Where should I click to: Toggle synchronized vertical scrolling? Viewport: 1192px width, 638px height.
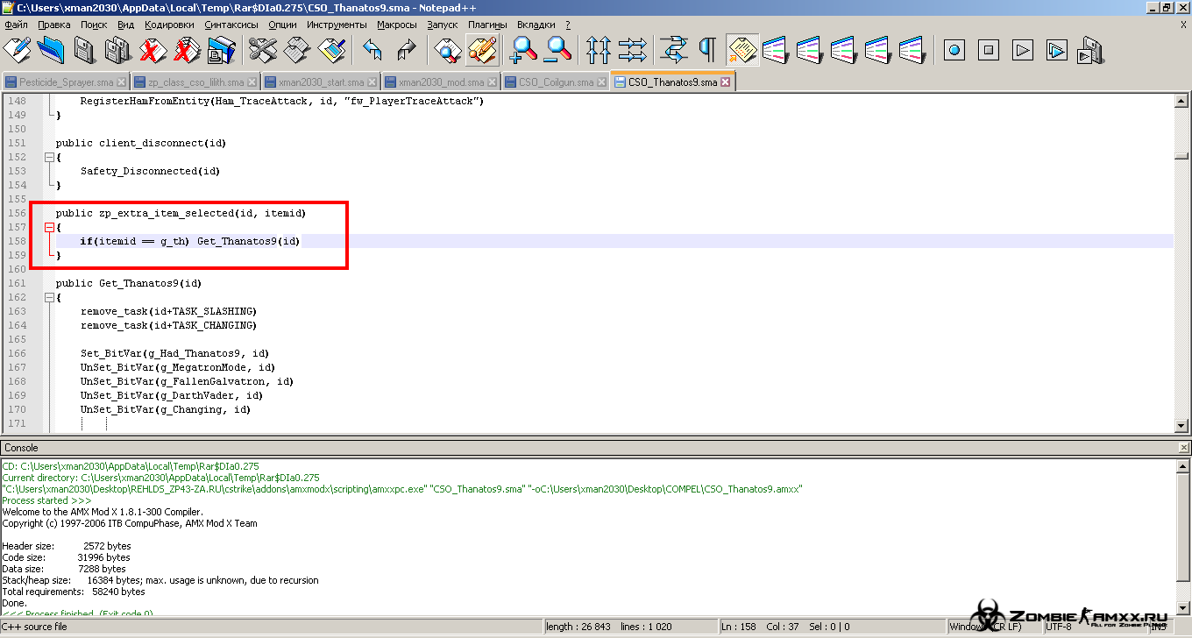599,49
